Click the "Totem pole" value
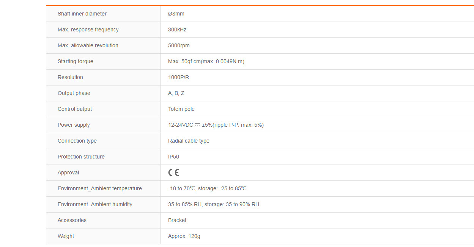The height and width of the screenshot is (247, 474). pos(181,109)
